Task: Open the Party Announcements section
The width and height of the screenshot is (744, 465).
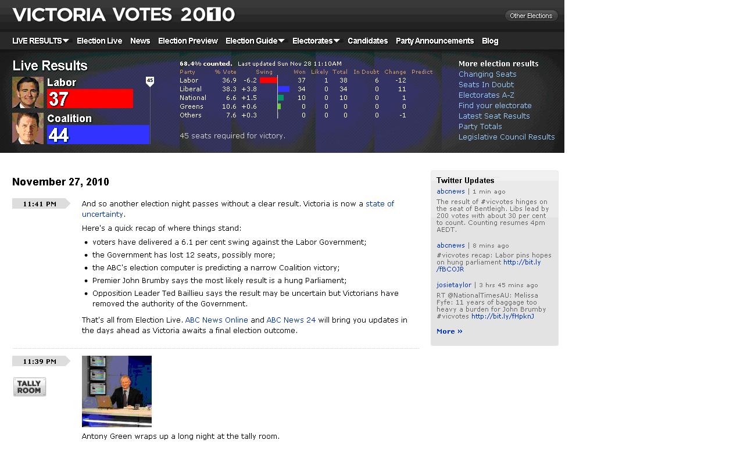Action: click(435, 41)
